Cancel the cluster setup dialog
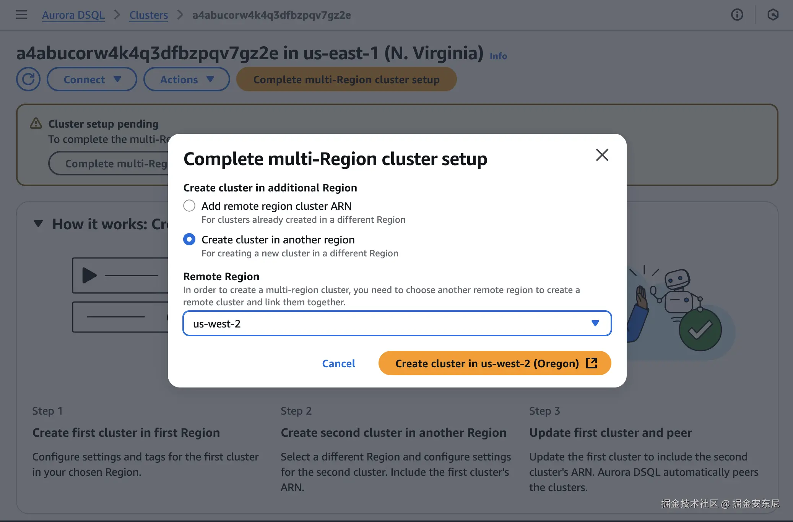Screen dimensions: 793x522 (x=338, y=363)
